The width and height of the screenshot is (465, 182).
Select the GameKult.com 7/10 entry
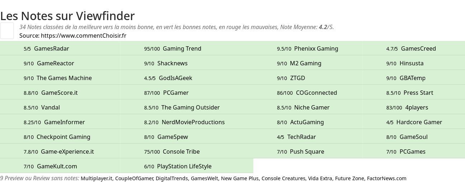tap(60, 166)
